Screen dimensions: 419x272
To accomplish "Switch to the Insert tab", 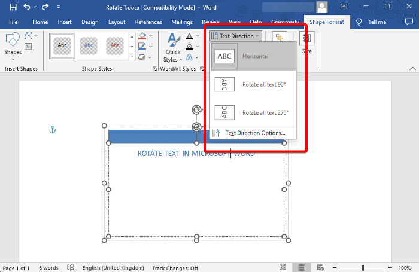I will [65, 22].
